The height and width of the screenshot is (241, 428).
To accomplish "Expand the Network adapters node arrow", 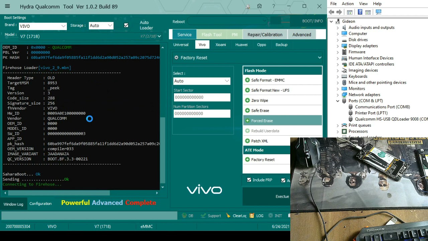I will click(x=338, y=95).
